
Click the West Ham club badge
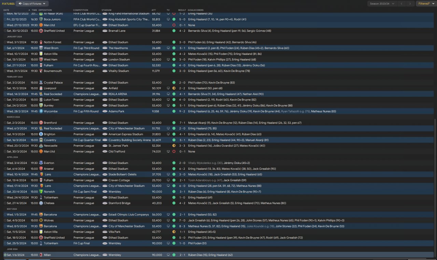[41, 60]
